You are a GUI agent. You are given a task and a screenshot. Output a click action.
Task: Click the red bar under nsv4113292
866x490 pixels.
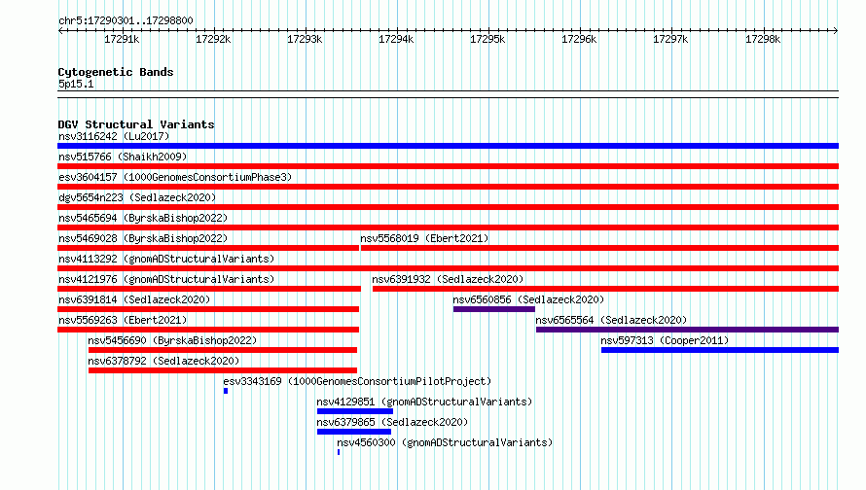(448, 268)
